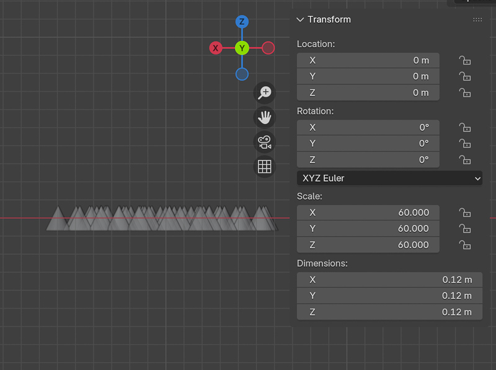This screenshot has width=496, height=370.
Task: Click the negative X axis gizmo circle
Action: (x=268, y=48)
